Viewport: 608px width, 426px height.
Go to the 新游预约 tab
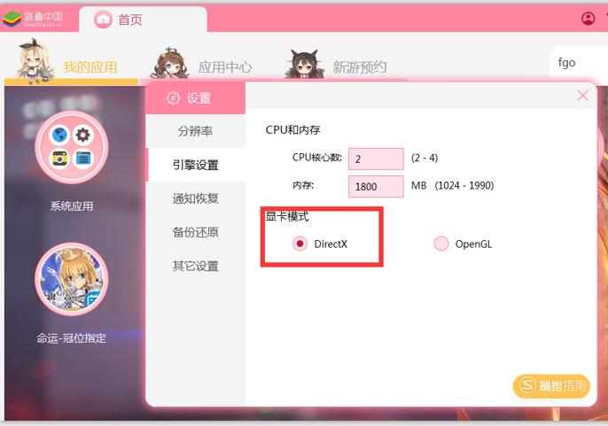(x=360, y=67)
